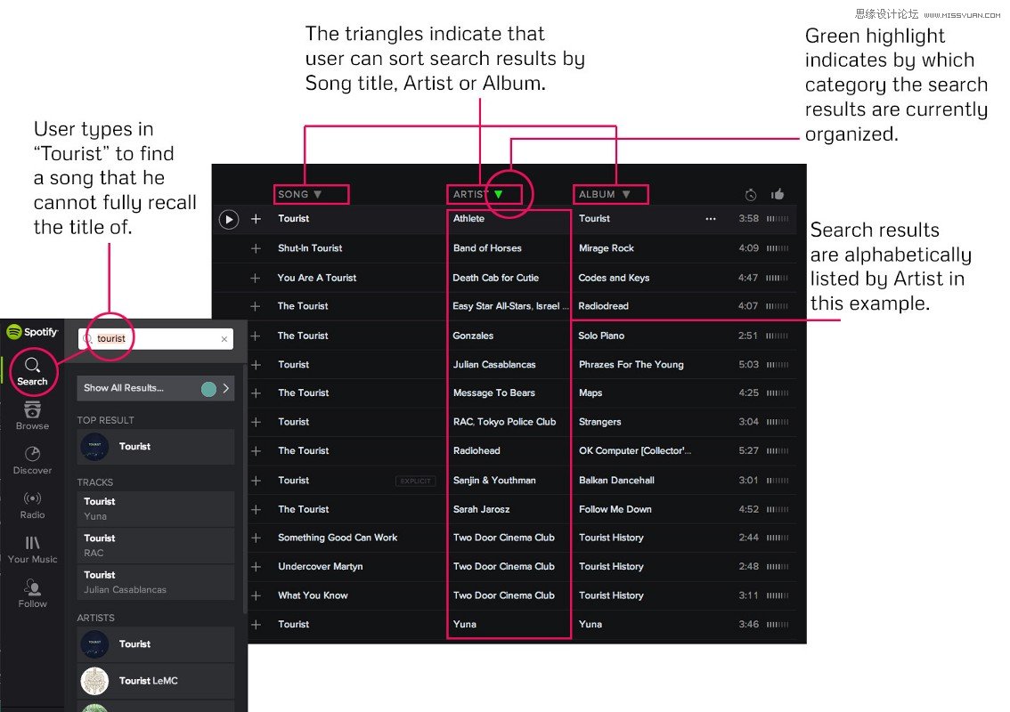Viewport: 1010px width, 712px height.
Task: Open the Radiohead artist link
Action: (x=476, y=451)
